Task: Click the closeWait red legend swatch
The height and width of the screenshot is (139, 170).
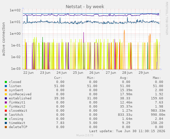Action: [x=6, y=111]
